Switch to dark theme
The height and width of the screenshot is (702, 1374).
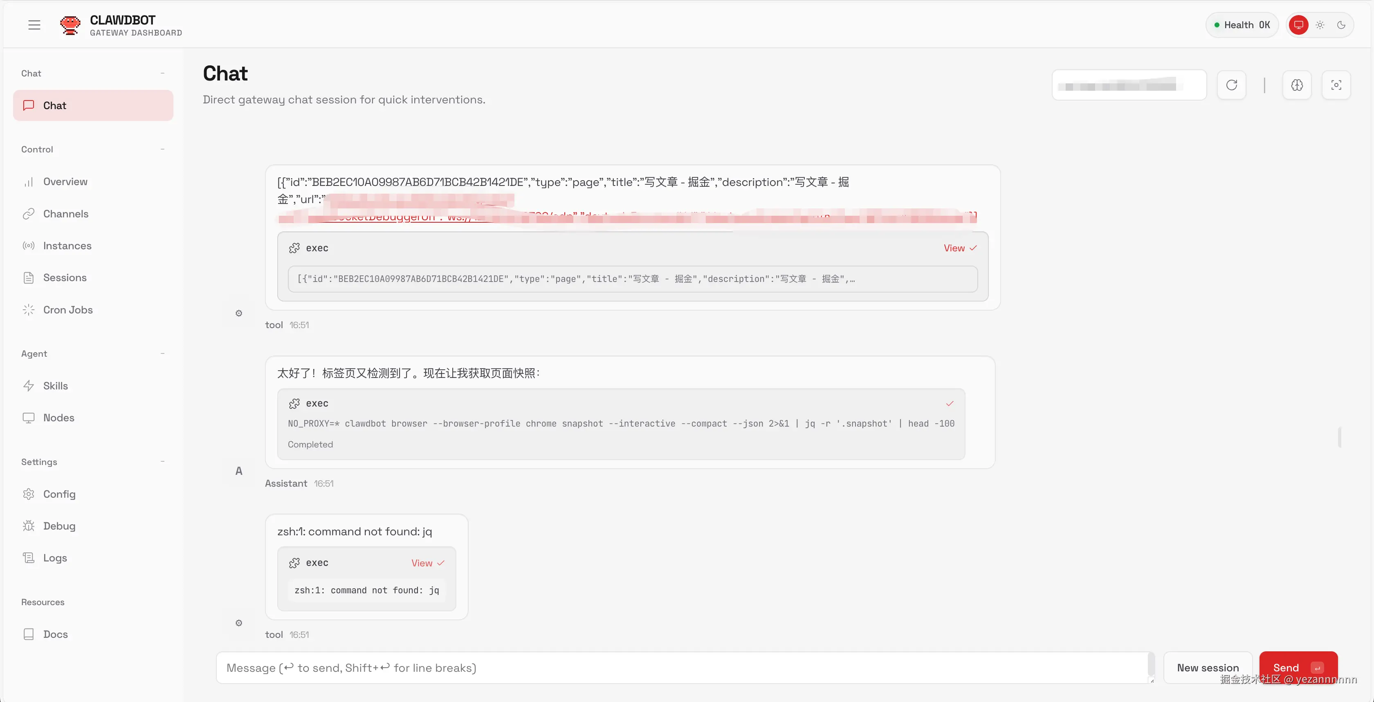tap(1341, 25)
